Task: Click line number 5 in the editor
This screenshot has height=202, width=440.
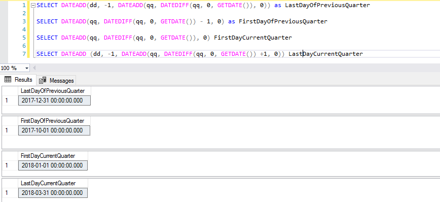Action: click(x=24, y=38)
